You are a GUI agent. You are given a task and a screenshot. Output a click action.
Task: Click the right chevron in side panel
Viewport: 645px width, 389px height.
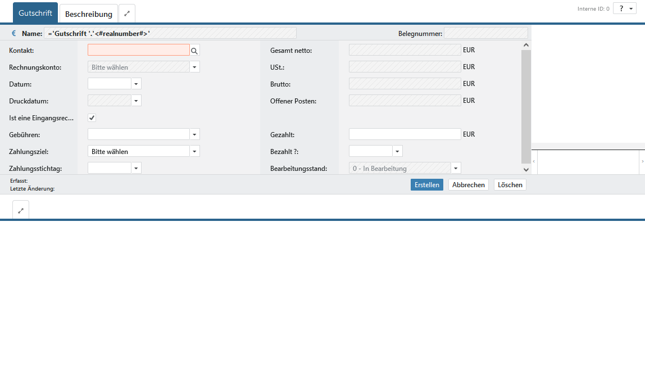click(x=642, y=161)
